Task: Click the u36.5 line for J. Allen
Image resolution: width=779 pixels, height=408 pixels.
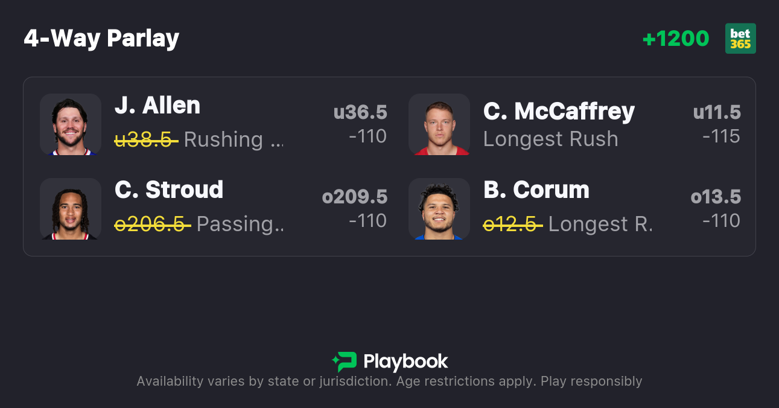Action: point(360,112)
